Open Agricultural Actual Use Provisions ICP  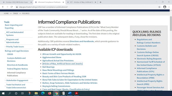(58, 61)
